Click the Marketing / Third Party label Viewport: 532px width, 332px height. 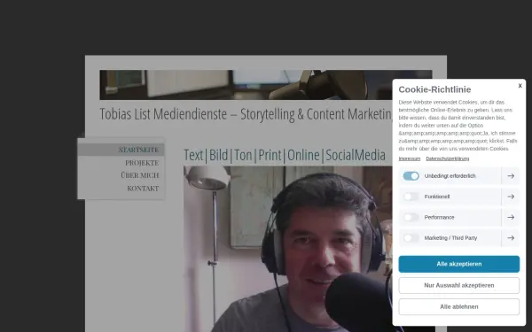(x=450, y=238)
